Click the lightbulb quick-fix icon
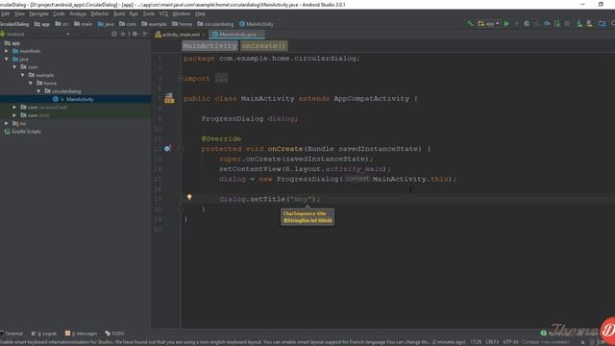The height and width of the screenshot is (346, 615). point(189,197)
